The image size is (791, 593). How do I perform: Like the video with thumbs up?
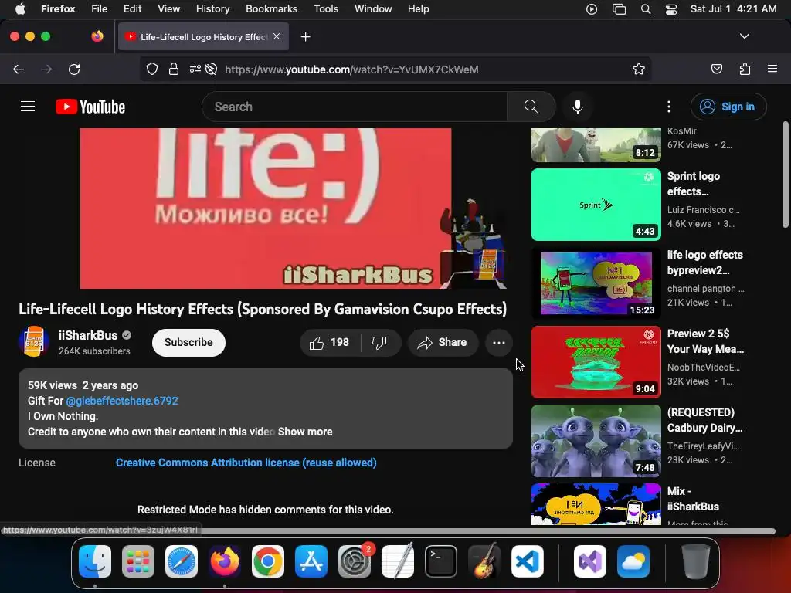point(330,343)
